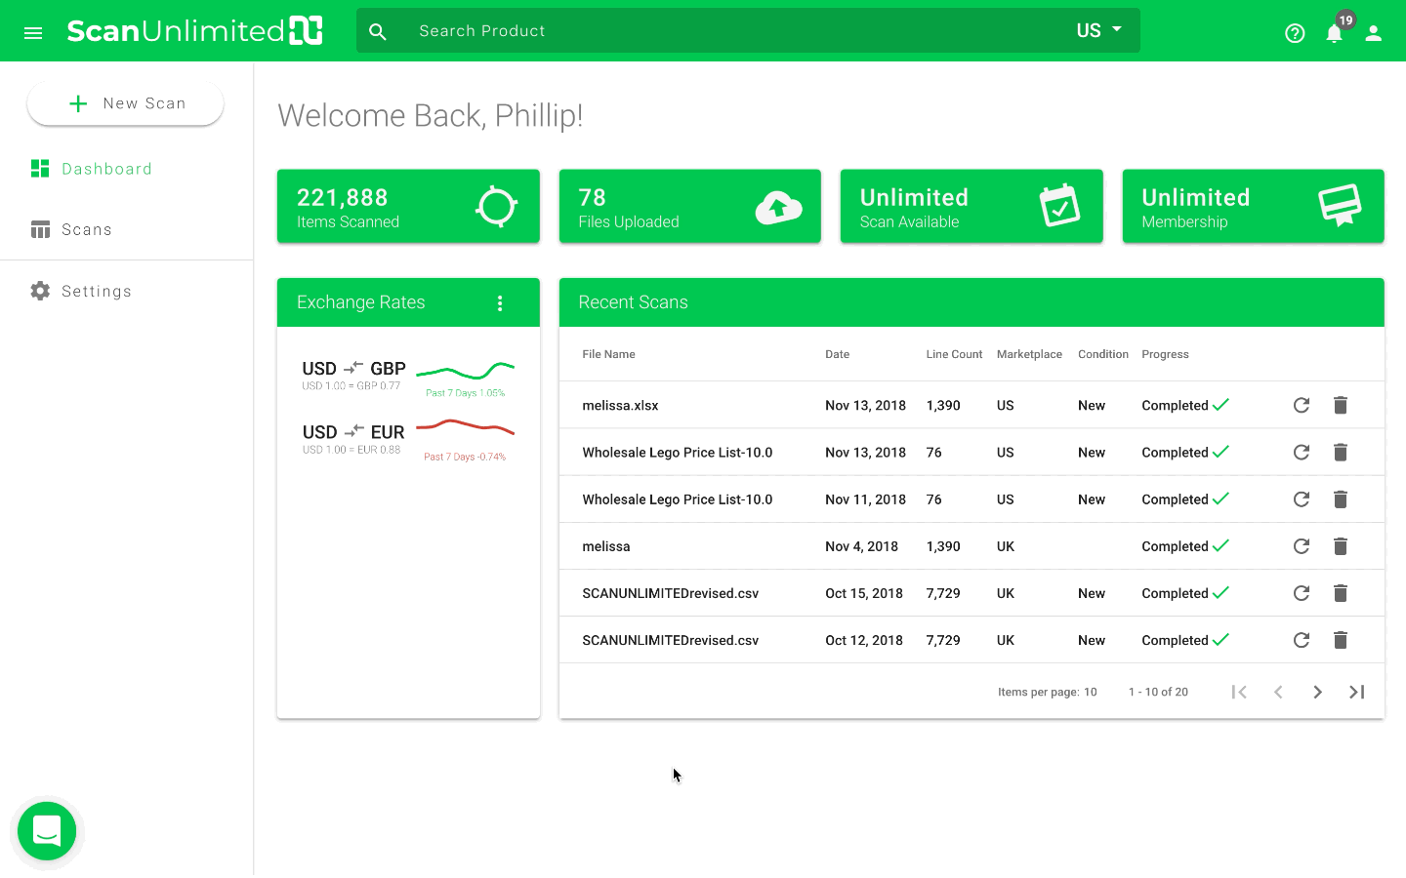
Task: Click the USD to GBP rate chart
Action: tap(465, 371)
